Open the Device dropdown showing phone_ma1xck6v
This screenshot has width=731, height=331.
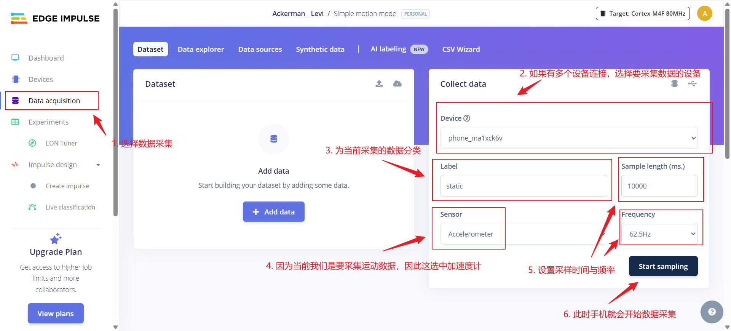[x=569, y=138]
